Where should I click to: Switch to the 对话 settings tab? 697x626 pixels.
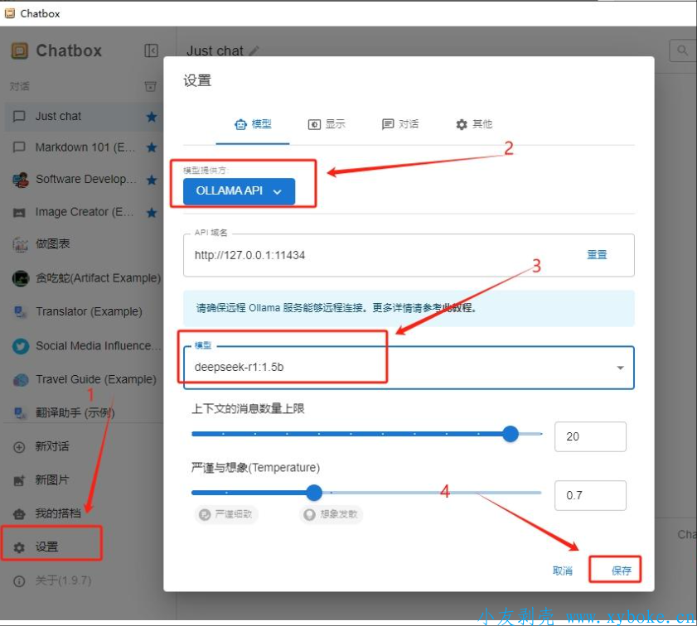[400, 124]
